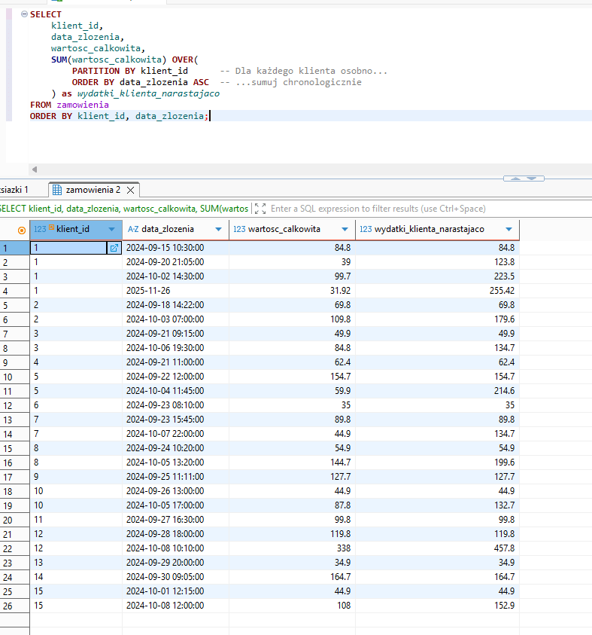Open data_zlozenia column filter dropdown
This screenshot has height=635, width=592.
[219, 229]
